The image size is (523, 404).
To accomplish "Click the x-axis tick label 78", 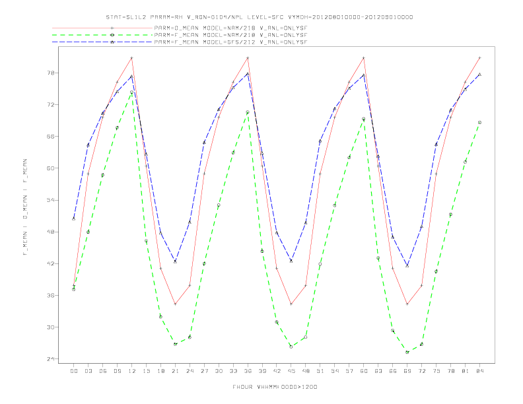I will pos(450,371).
